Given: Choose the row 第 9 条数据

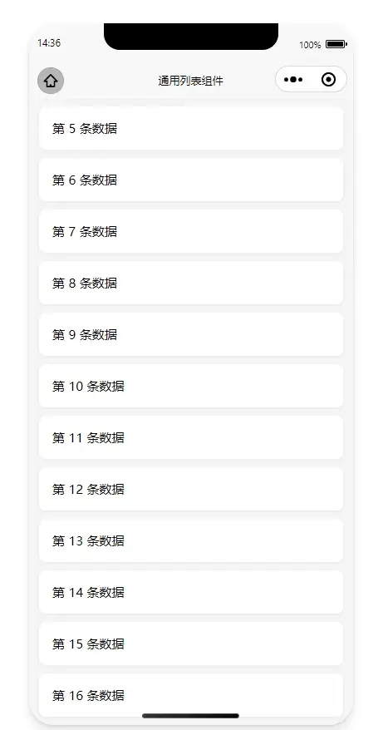Looking at the screenshot, I should 191,335.
